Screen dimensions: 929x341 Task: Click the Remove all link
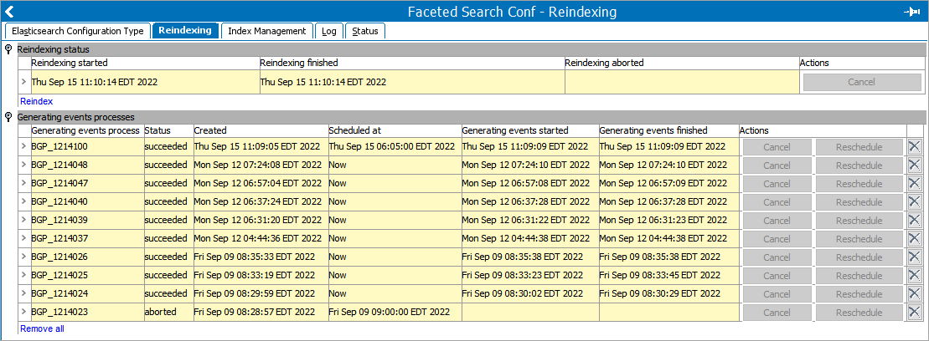tap(41, 328)
